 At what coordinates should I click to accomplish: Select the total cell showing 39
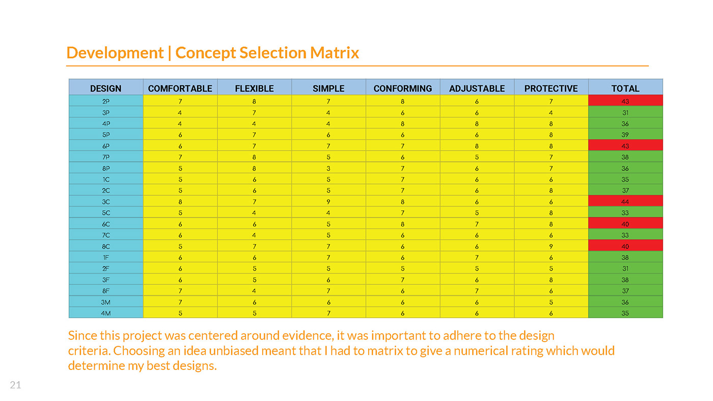point(625,135)
